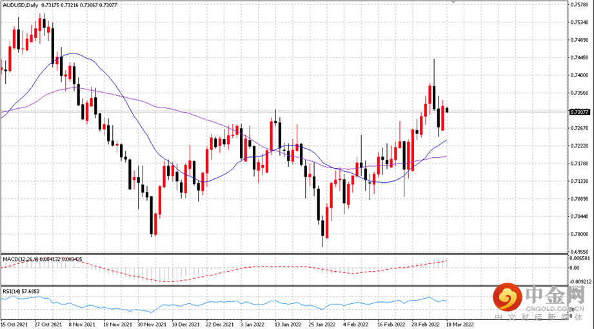Click the 0.69550 price axis label
This screenshot has height=329, width=594.
click(x=580, y=252)
